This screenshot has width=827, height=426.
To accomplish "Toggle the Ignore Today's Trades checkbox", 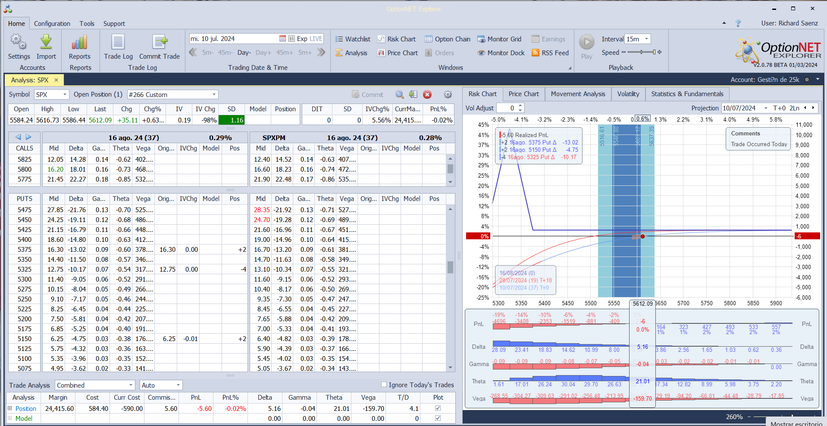I will coord(384,385).
